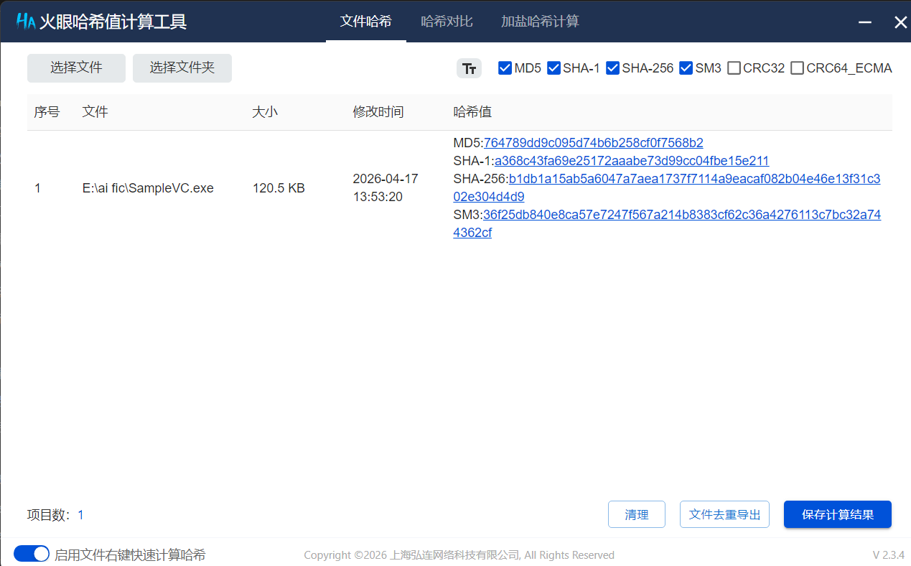Open the 哈希对比 tab
911x566 pixels.
(x=447, y=22)
